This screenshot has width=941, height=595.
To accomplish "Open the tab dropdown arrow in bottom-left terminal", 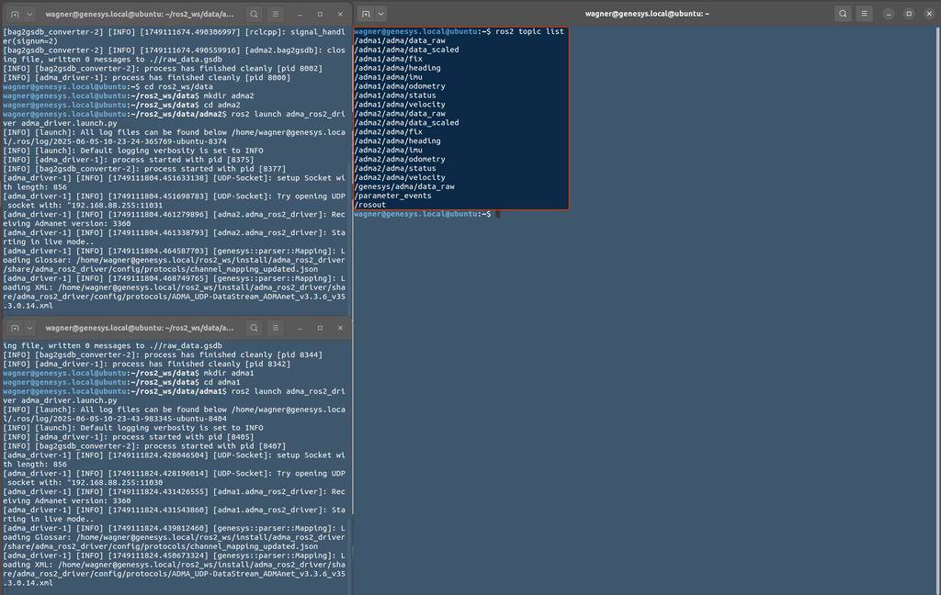I will tap(29, 328).
